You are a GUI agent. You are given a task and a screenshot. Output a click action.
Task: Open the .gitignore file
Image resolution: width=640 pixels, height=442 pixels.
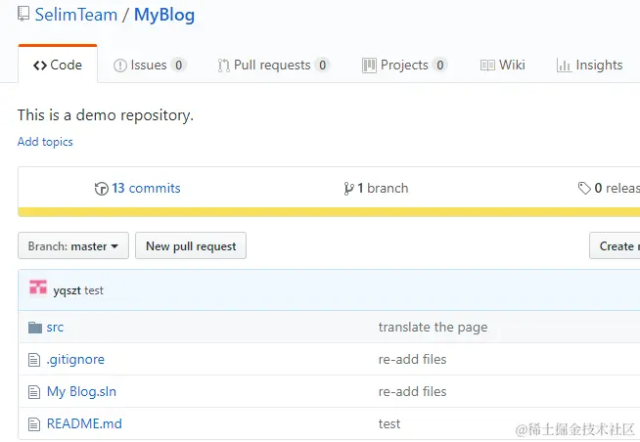tap(75, 359)
